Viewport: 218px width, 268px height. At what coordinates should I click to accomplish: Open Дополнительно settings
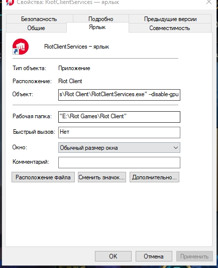pos(154,177)
